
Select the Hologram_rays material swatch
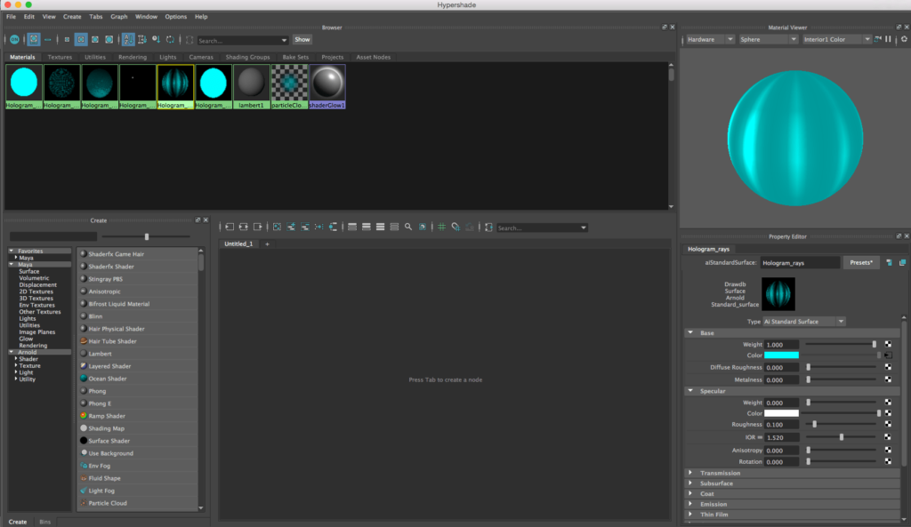pos(175,86)
